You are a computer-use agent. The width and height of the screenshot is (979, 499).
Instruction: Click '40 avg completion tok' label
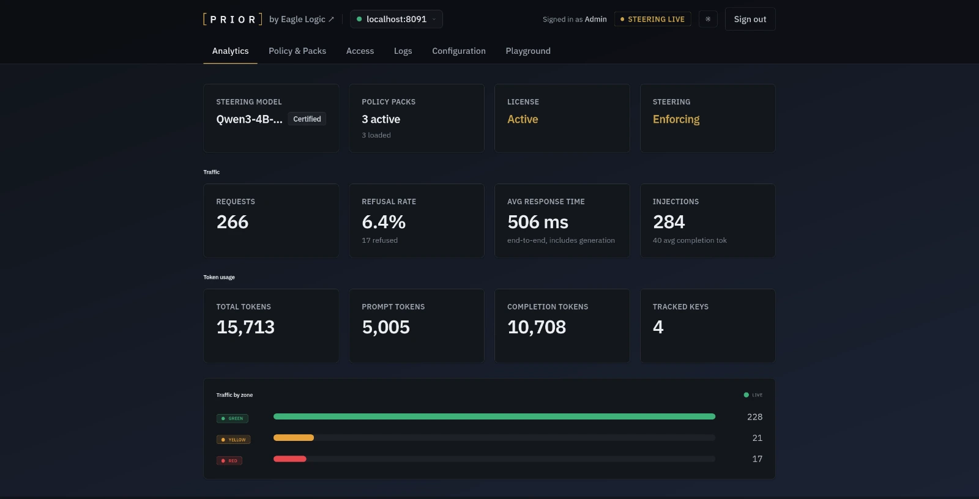(690, 240)
